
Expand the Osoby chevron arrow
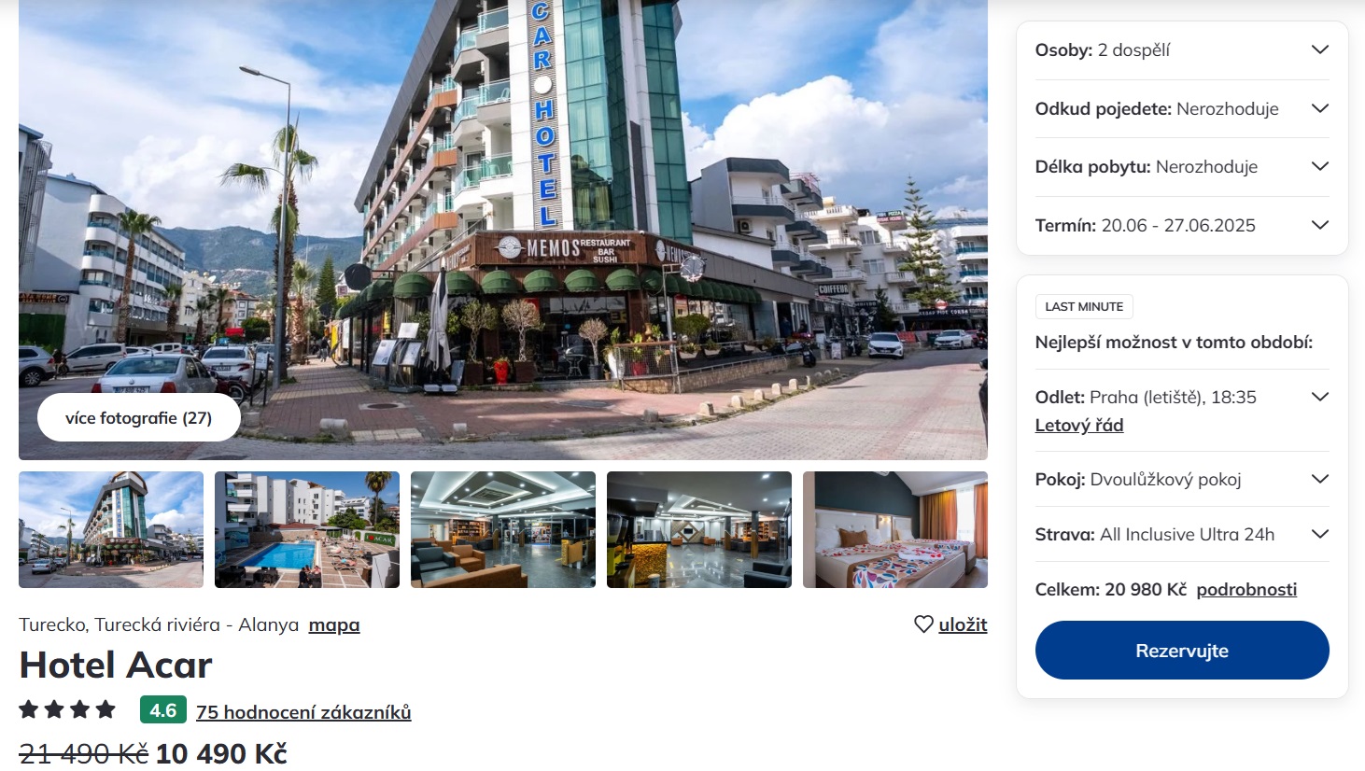click(x=1319, y=49)
